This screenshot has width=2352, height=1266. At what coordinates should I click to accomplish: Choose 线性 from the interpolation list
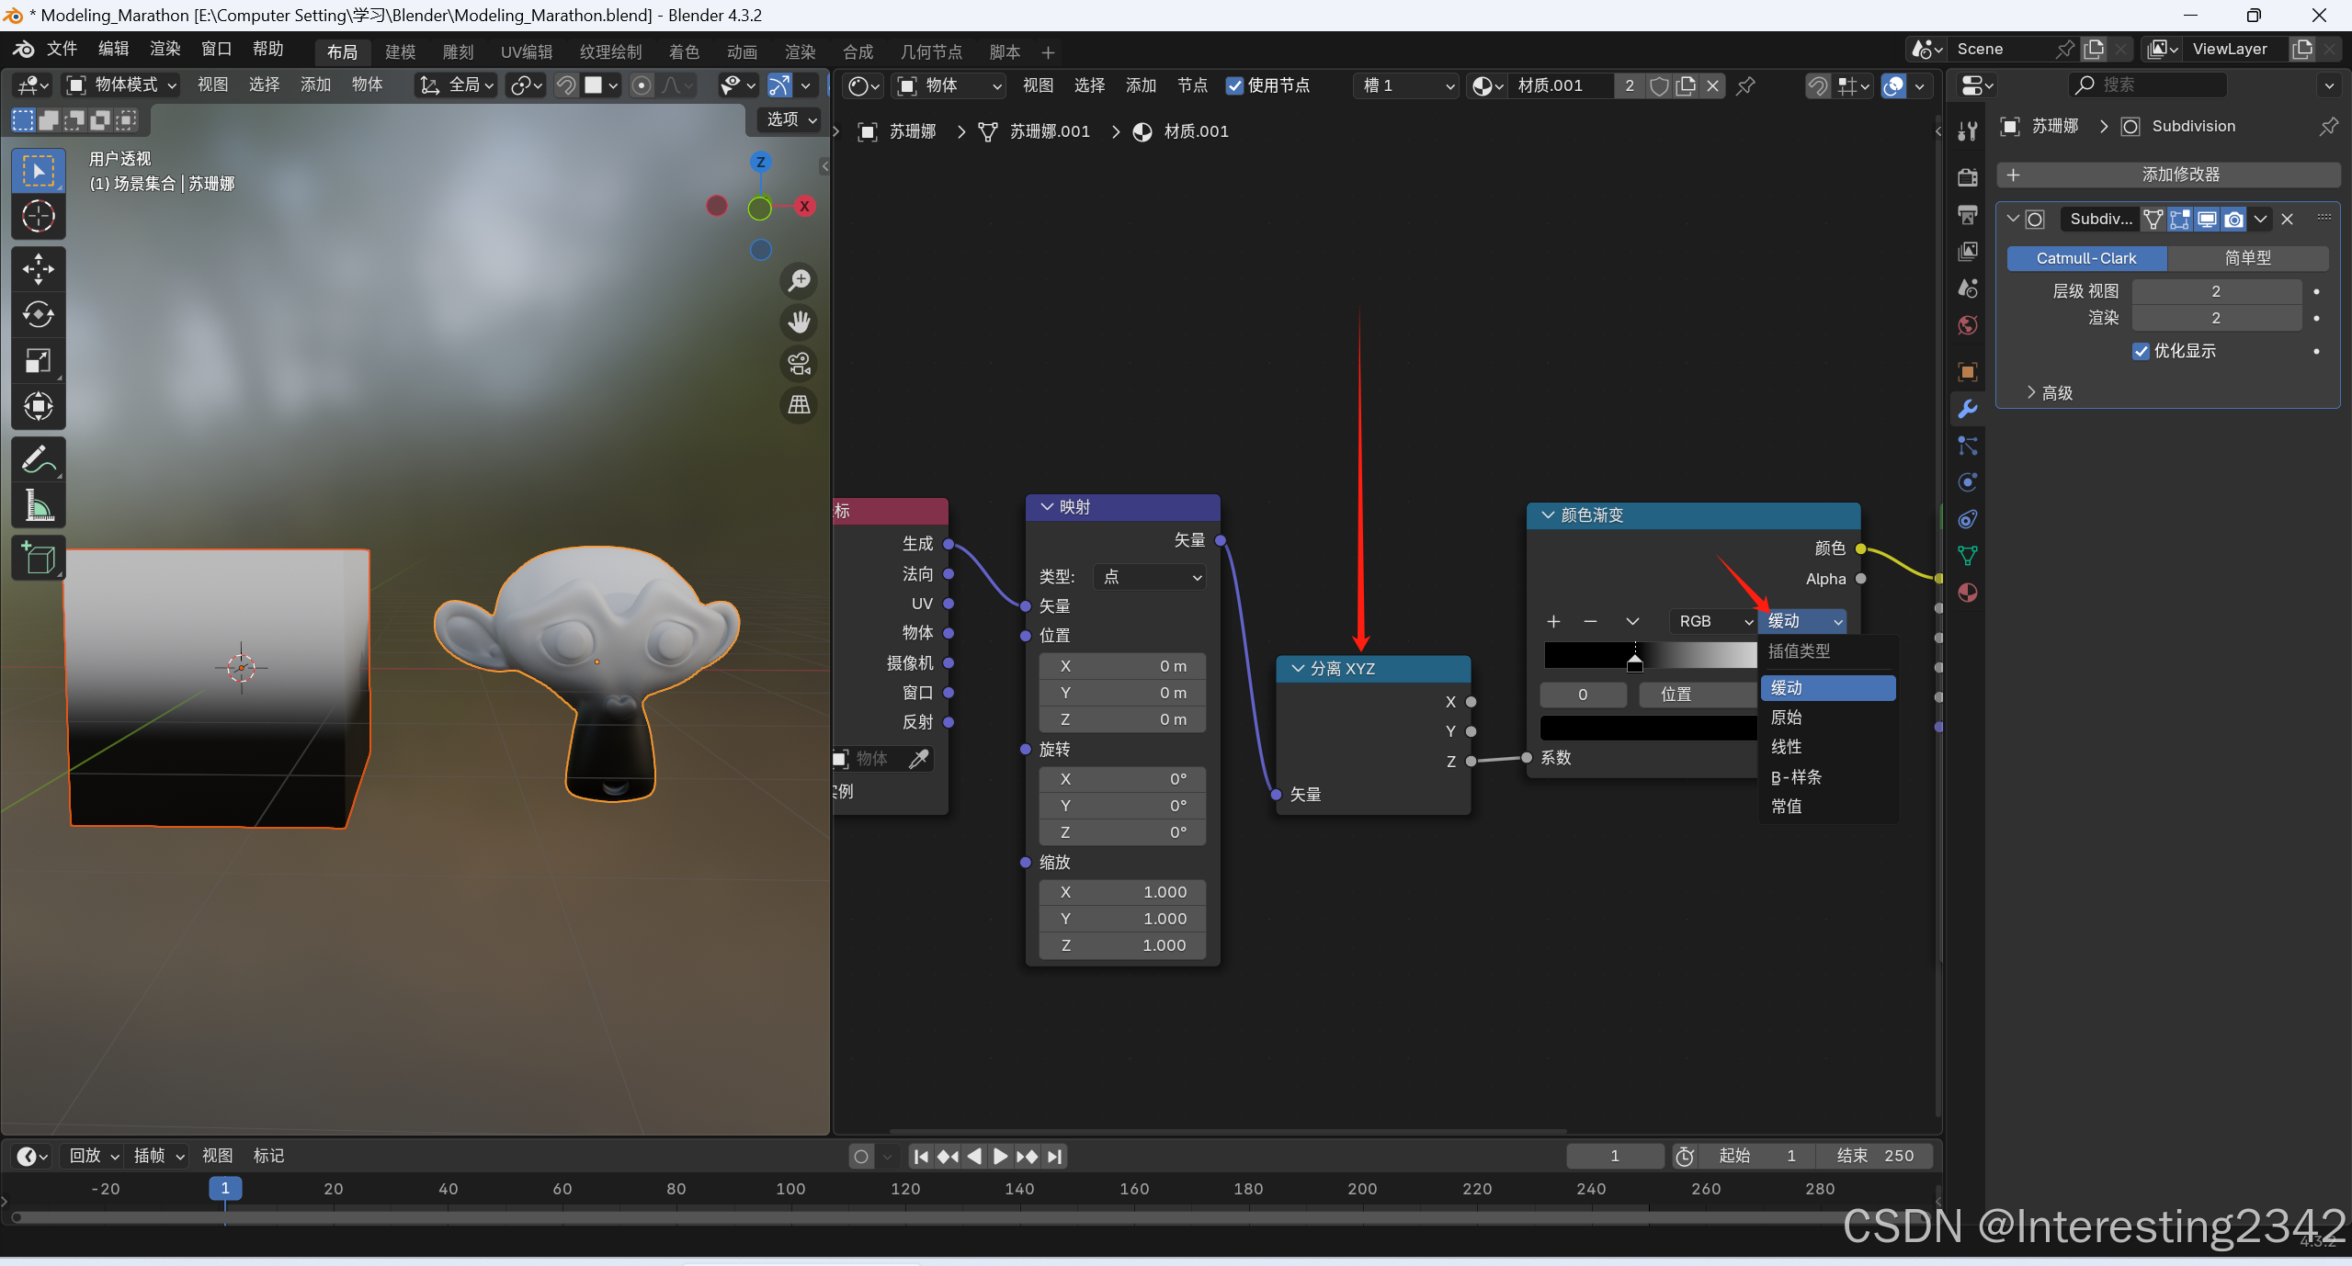coord(1786,747)
